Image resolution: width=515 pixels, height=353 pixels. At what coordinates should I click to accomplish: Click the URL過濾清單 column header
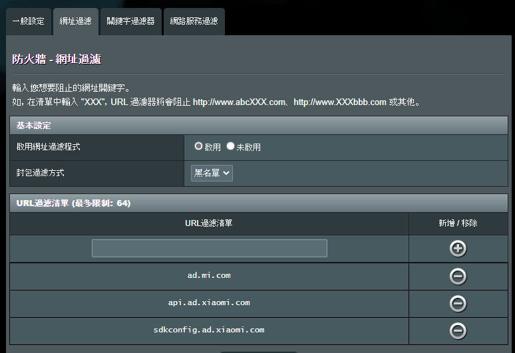[x=208, y=223]
